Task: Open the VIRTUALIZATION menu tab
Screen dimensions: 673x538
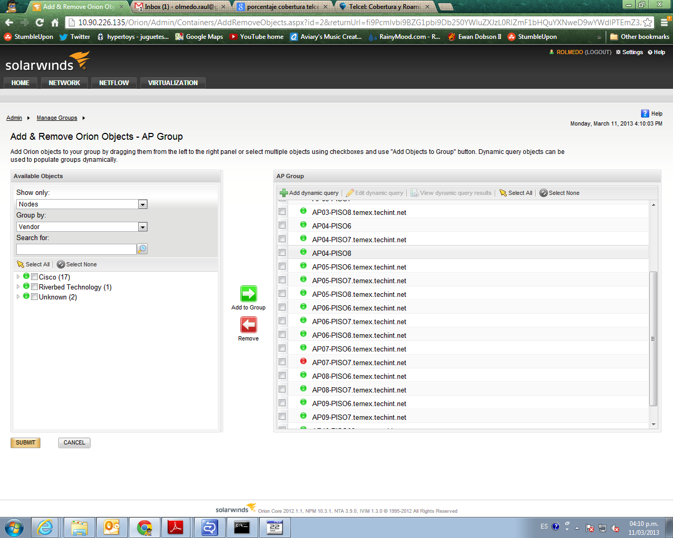Action: point(173,83)
